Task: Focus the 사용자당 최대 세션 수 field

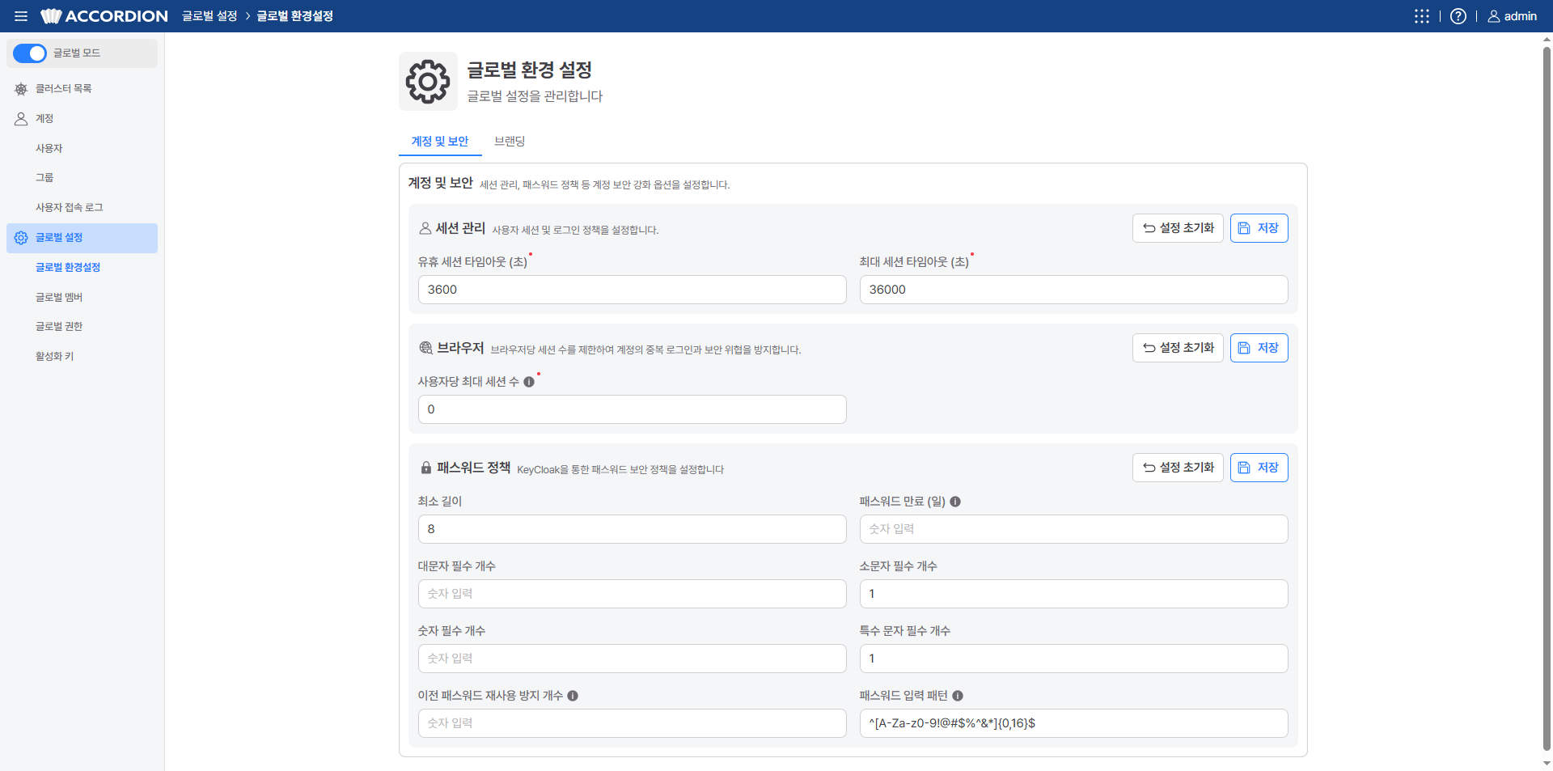Action: (x=633, y=409)
